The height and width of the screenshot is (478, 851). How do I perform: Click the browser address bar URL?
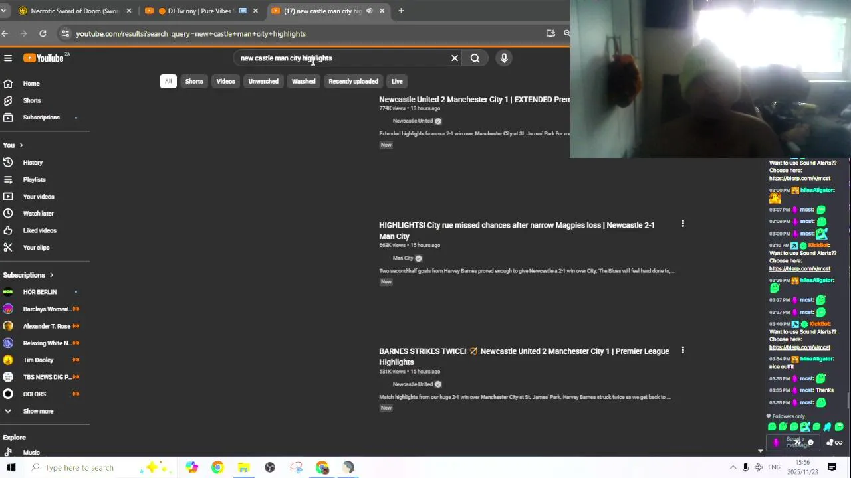point(191,34)
